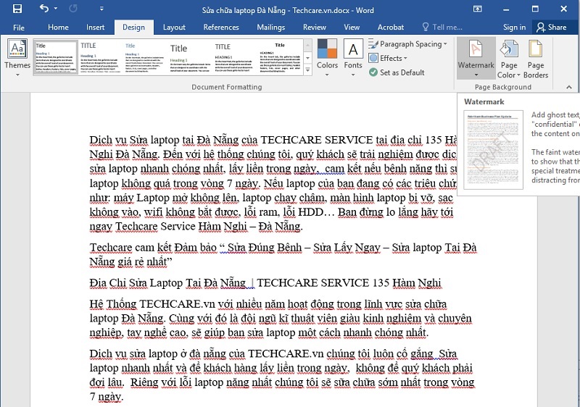This screenshot has width=580, height=407.
Task: Open the References tab
Action: (x=221, y=28)
